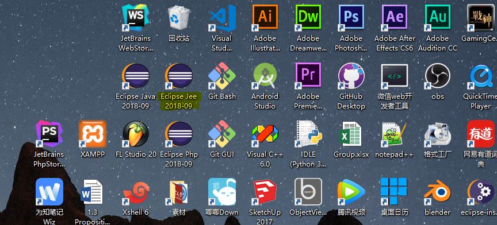Screen dimensions: 497x225
Task: Open Git Bash shortcut
Action: click(x=222, y=76)
